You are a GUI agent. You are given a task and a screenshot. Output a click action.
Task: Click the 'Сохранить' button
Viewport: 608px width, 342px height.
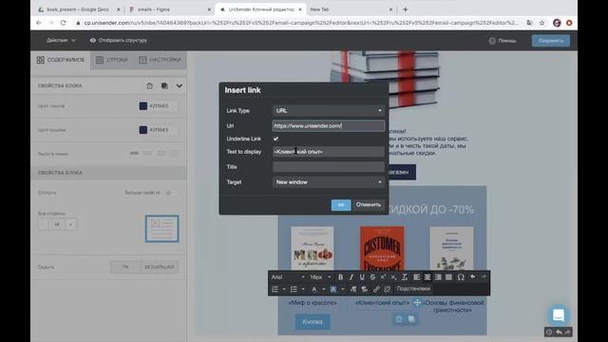(x=551, y=41)
